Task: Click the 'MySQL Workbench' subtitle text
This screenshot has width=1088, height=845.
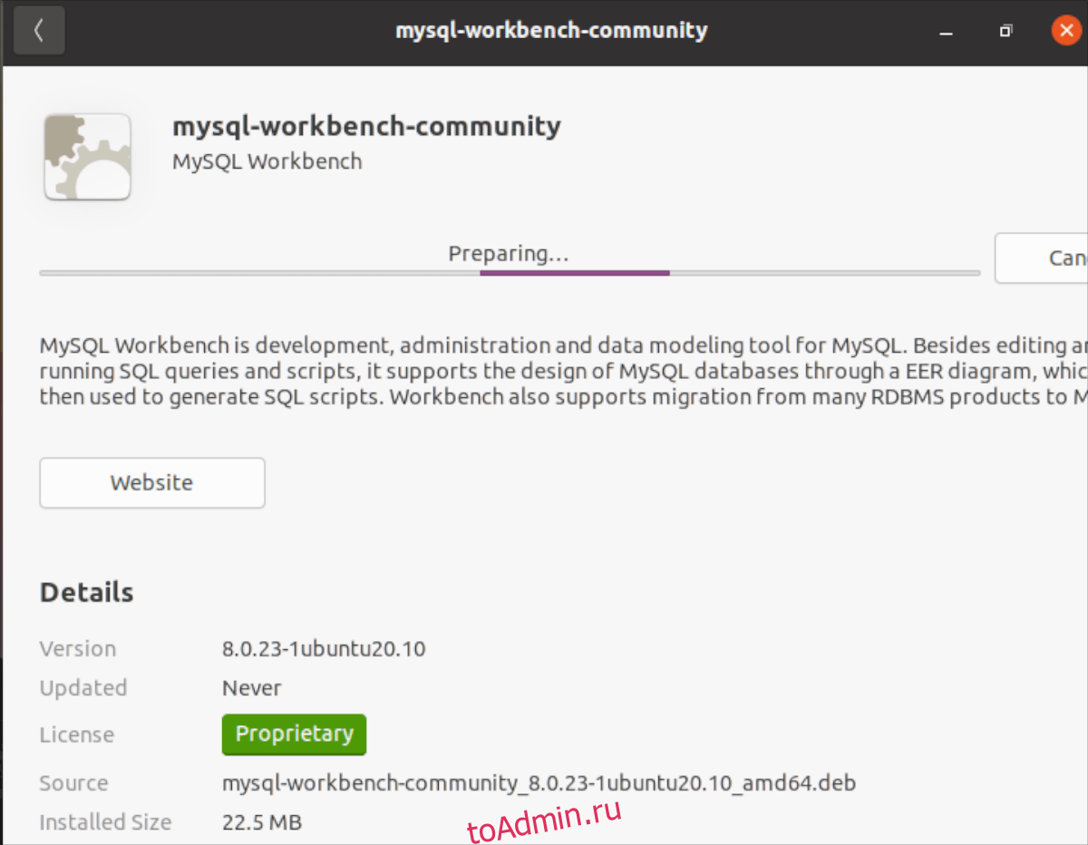Action: [x=267, y=161]
